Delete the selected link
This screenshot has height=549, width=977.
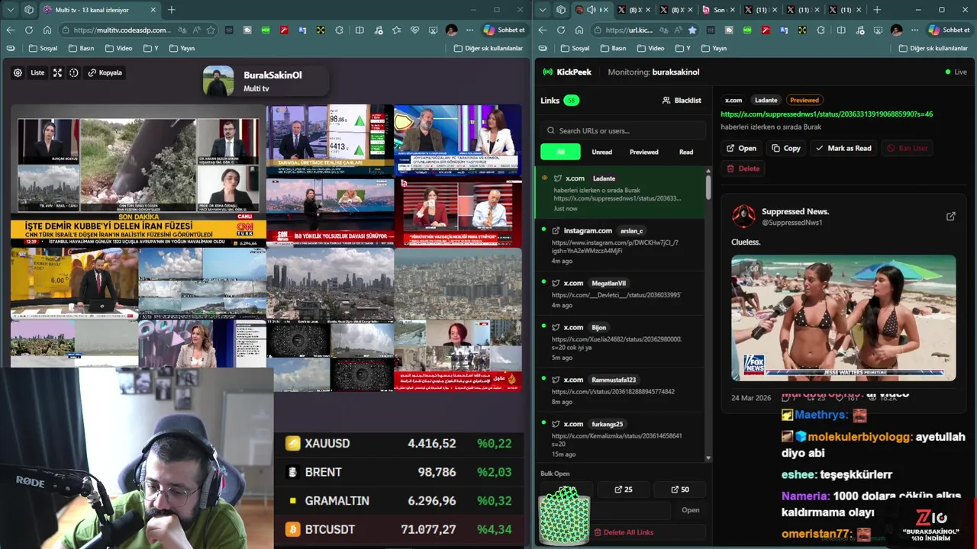743,169
